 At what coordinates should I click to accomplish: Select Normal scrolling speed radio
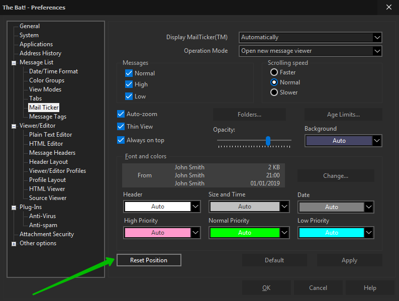coord(274,82)
